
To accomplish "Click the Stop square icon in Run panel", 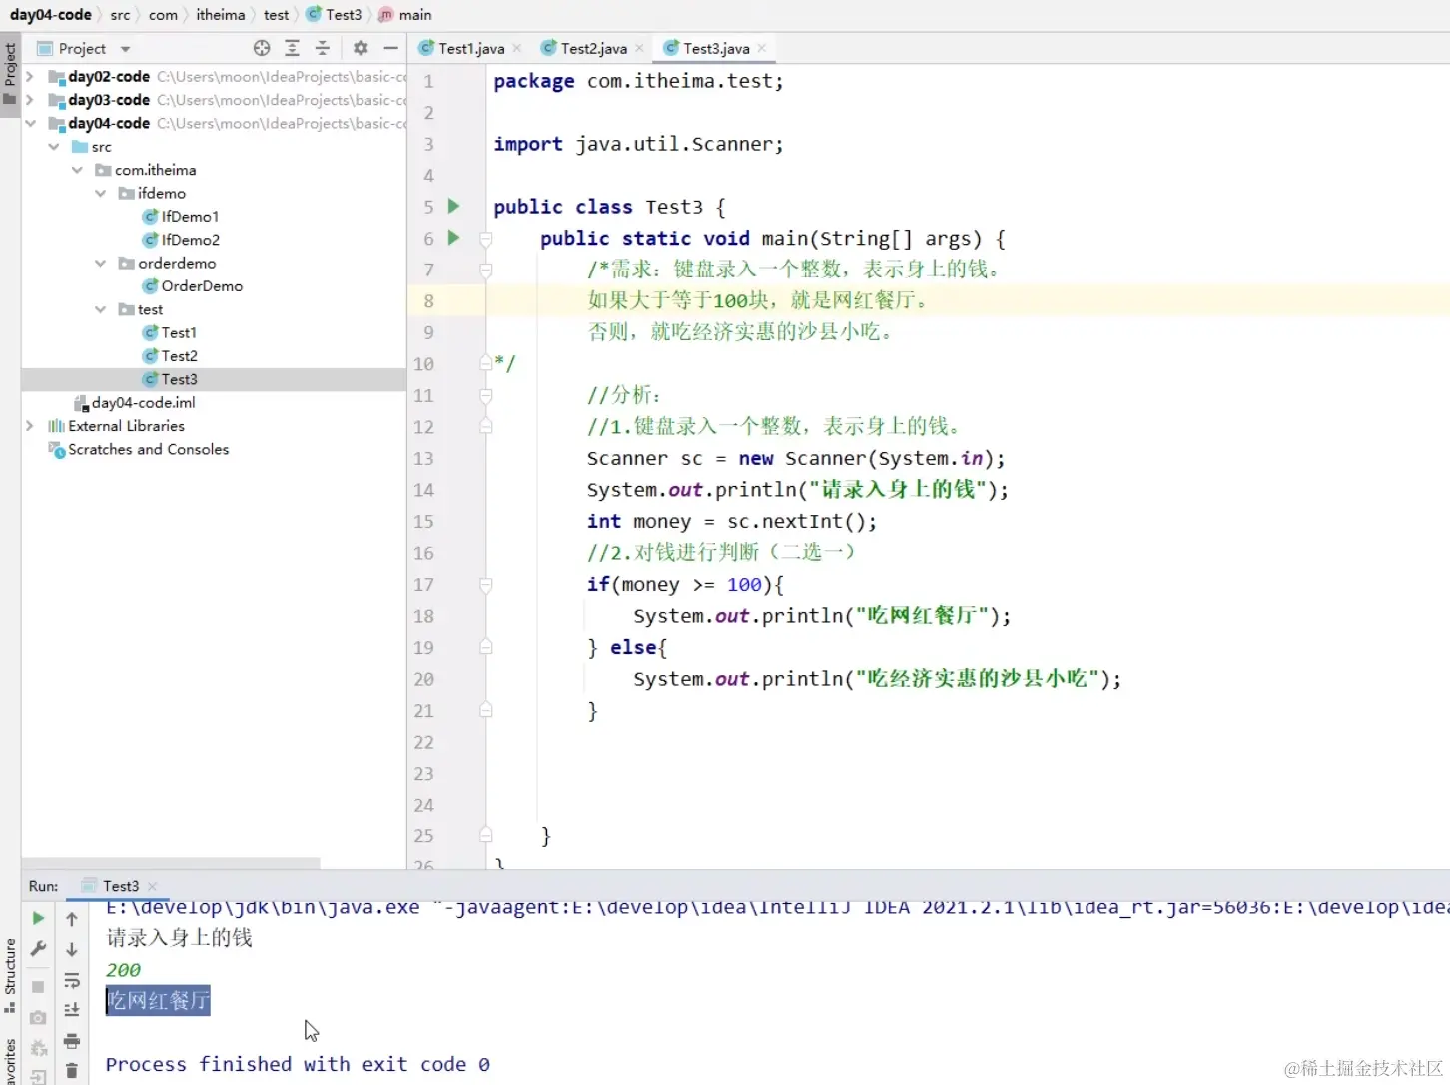I will pyautogui.click(x=38, y=986).
